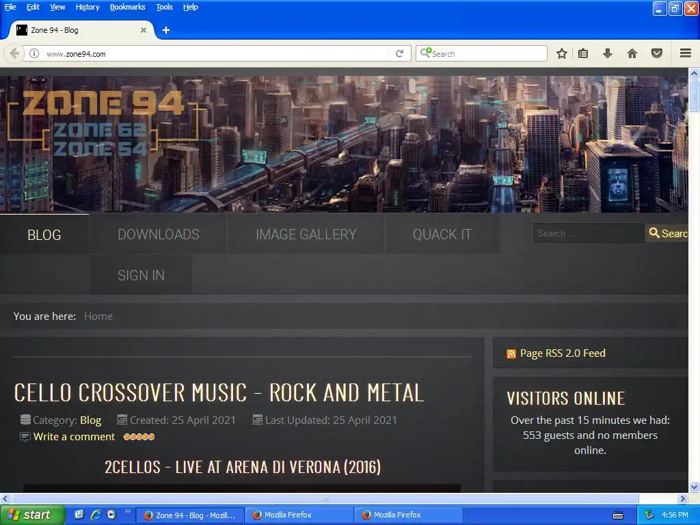Click vertical scrollbar up arrow
The width and height of the screenshot is (700, 525).
coord(694,72)
